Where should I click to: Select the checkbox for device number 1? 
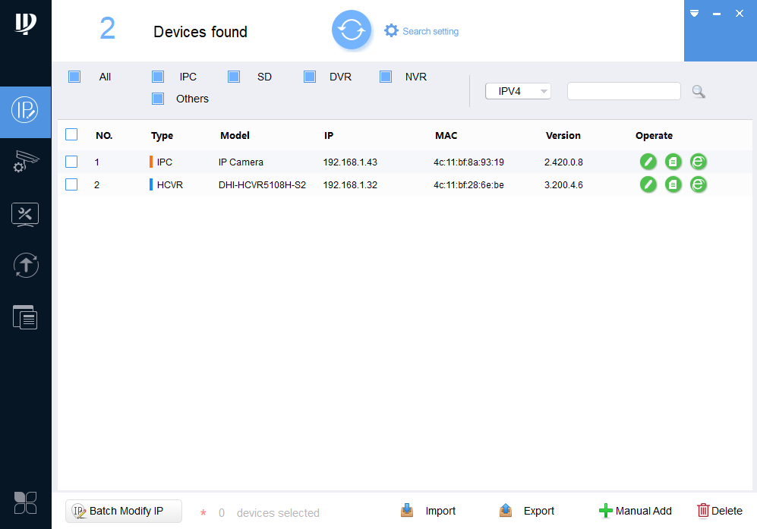pos(71,162)
